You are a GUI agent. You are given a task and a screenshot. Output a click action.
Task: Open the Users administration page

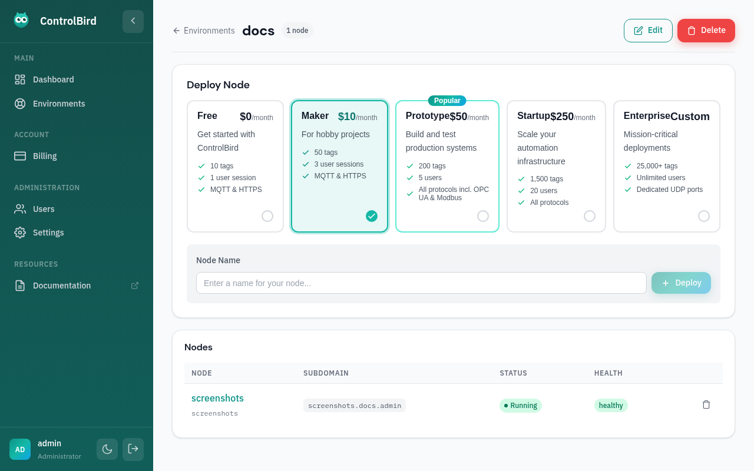77,209
